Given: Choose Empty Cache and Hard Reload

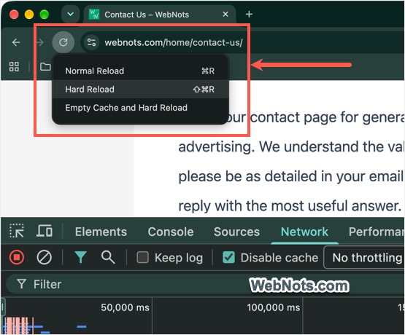Looking at the screenshot, I should pos(140,108).
